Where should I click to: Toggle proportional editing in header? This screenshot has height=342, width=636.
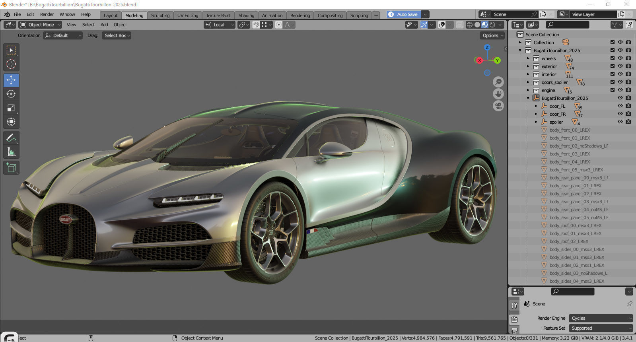click(x=279, y=25)
